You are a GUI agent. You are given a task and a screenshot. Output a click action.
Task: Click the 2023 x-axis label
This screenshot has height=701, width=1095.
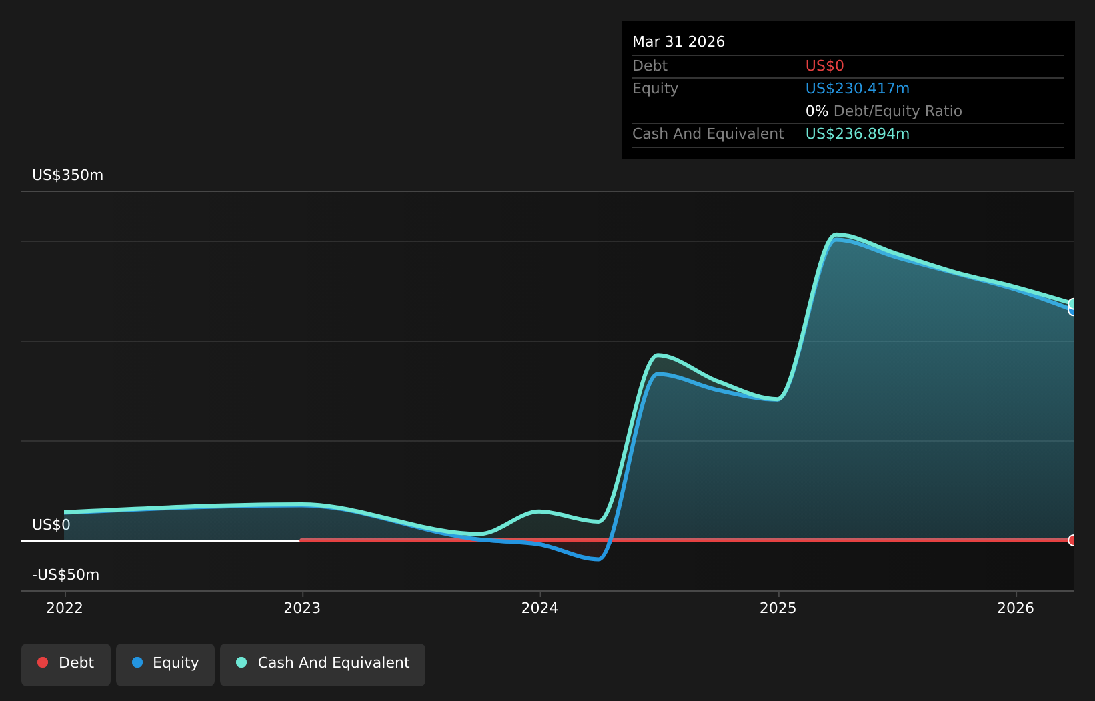coord(302,608)
